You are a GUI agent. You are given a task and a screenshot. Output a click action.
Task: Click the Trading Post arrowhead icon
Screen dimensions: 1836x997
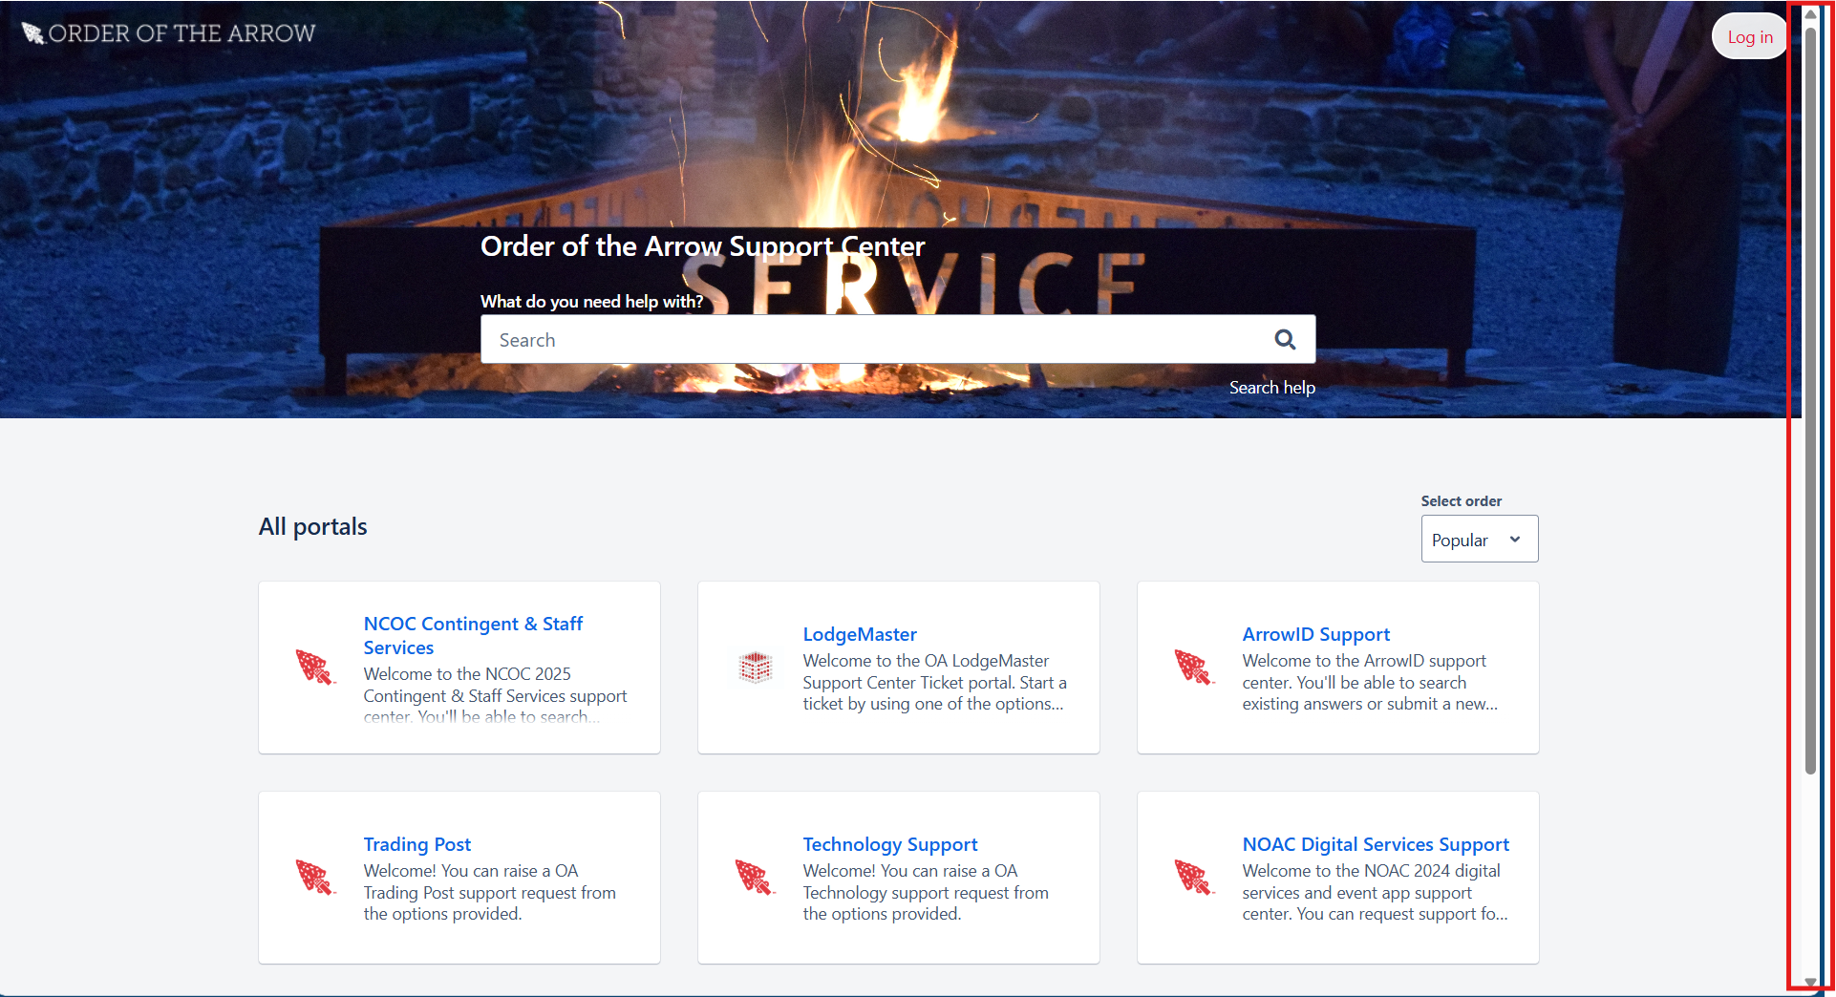click(314, 877)
